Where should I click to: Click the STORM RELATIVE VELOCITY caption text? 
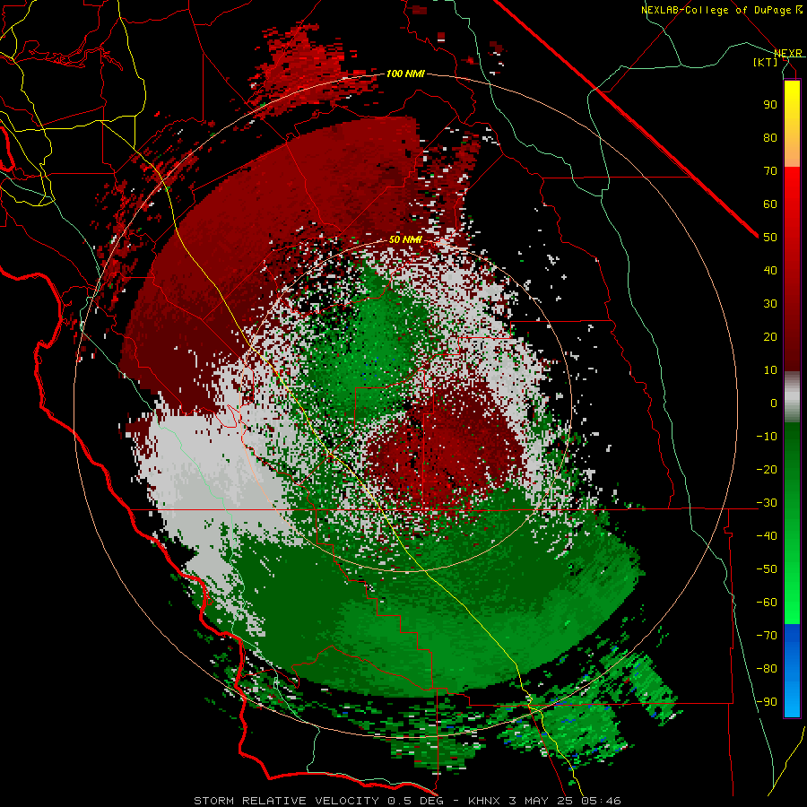point(286,801)
